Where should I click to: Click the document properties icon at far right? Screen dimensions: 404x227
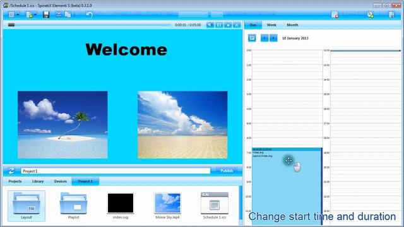pos(391,15)
